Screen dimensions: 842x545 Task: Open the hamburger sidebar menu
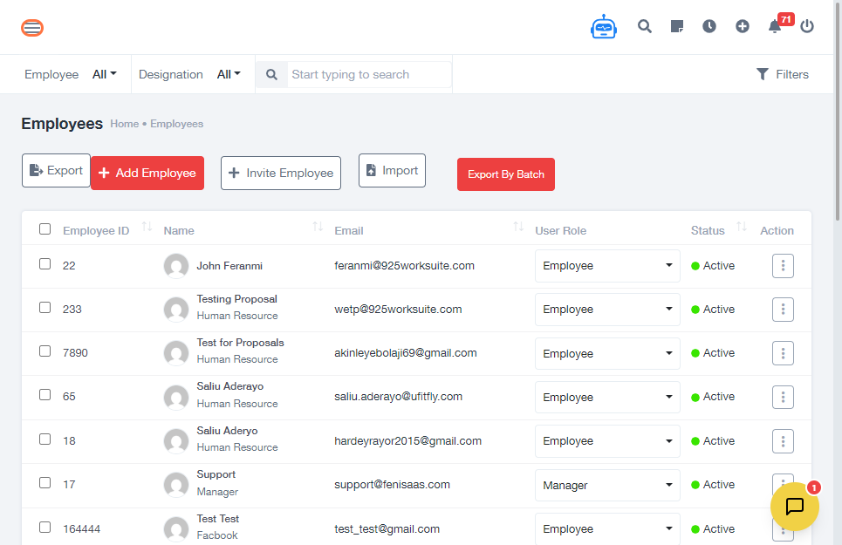click(x=32, y=28)
